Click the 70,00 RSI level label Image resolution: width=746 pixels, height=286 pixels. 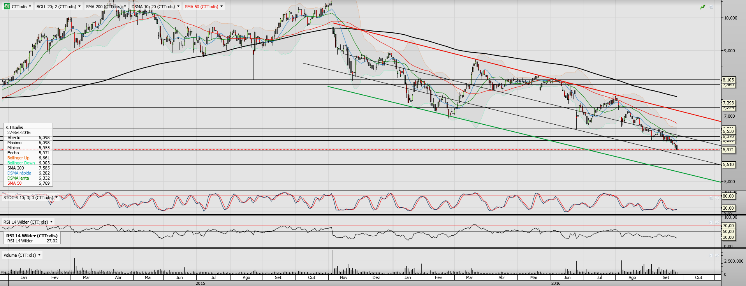tap(728, 226)
